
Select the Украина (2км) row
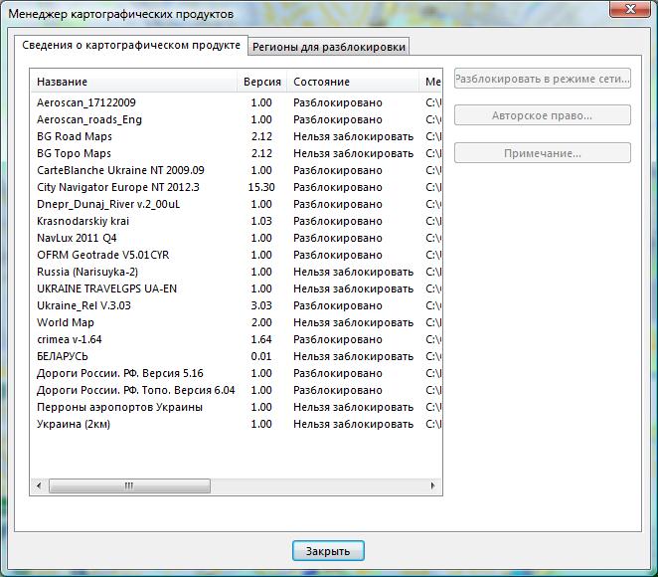[72, 424]
